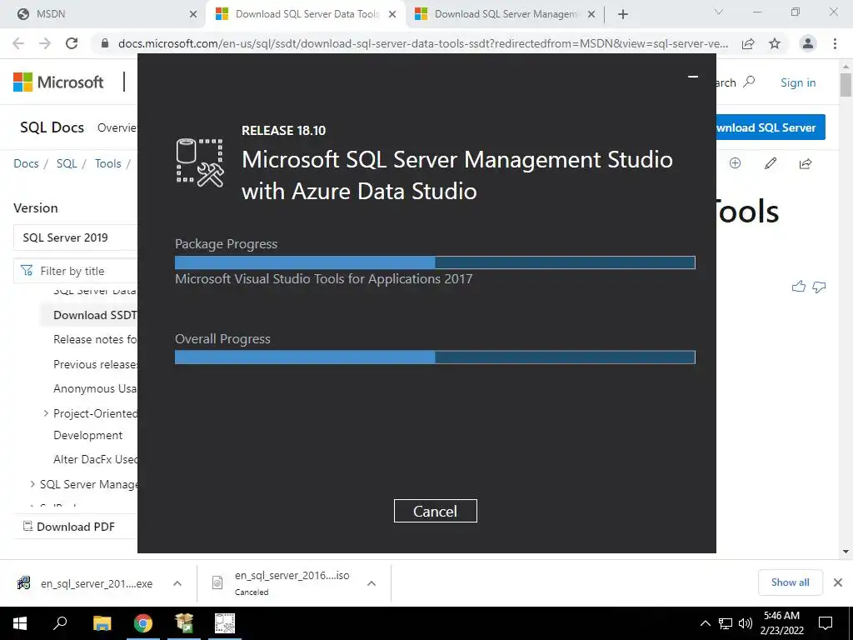Go to the Microsoft home logo
The height and width of the screenshot is (640, 853).
58,82
